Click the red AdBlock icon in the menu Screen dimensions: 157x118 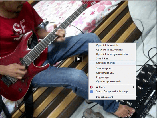[91, 87]
